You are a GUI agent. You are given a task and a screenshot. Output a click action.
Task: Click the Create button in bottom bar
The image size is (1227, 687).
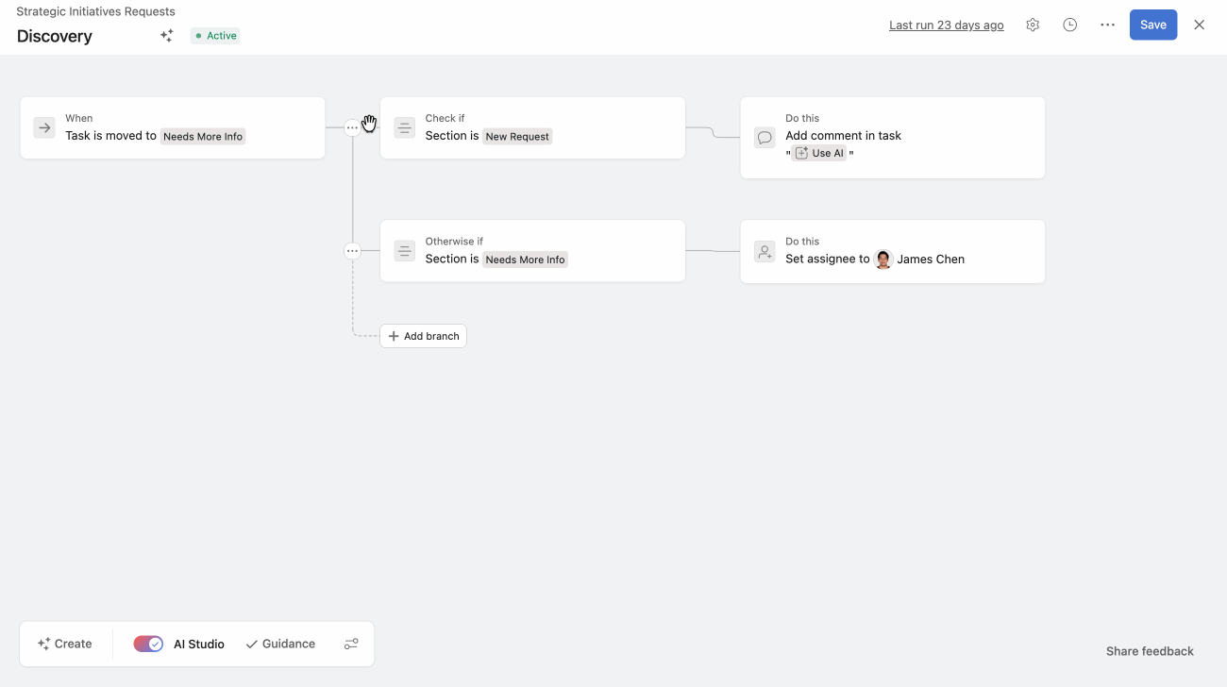pyautogui.click(x=64, y=644)
